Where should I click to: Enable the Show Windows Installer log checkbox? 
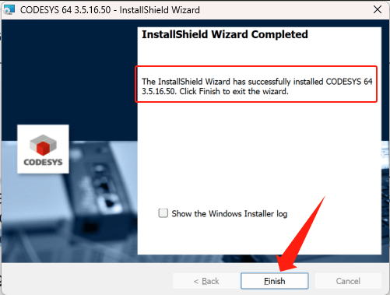click(x=163, y=213)
